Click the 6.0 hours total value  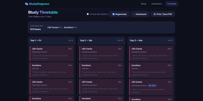[36, 29]
